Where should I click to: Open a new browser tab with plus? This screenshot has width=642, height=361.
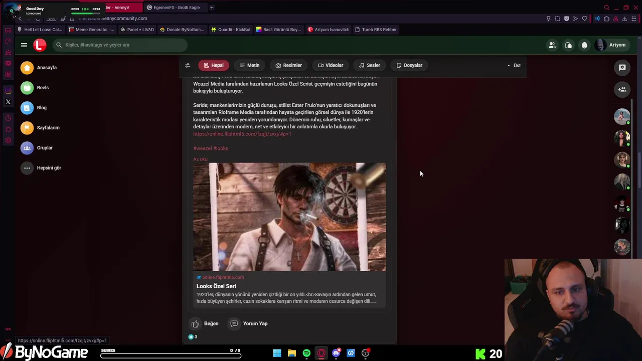[x=212, y=8]
